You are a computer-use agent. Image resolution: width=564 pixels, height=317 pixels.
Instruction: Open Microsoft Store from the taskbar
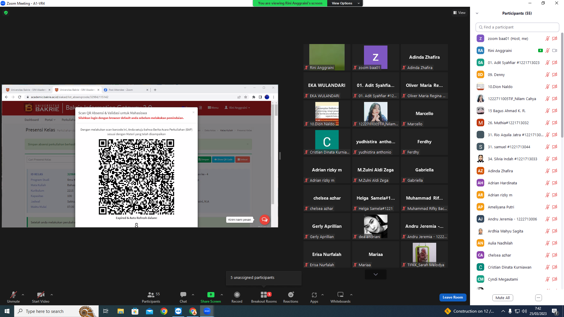click(135, 311)
